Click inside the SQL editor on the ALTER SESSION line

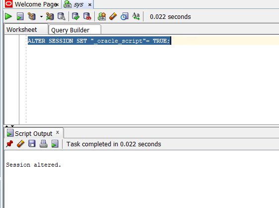pos(99,41)
